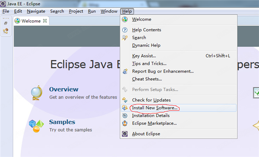Click the Overview globe icon on Welcome page

[x=37, y=93]
